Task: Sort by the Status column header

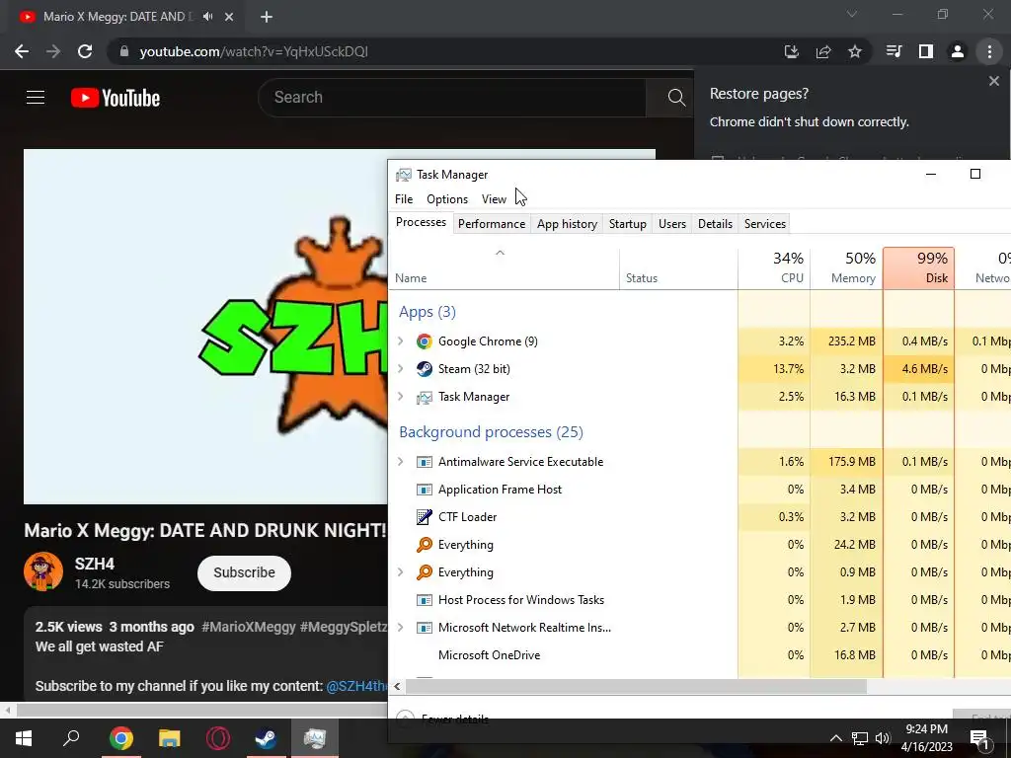Action: click(x=678, y=268)
